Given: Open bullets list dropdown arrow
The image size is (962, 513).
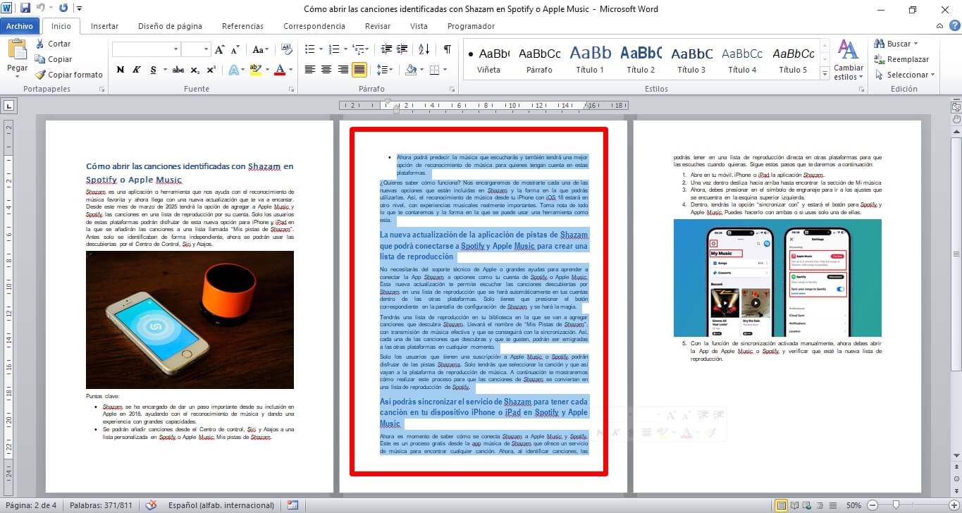Looking at the screenshot, I should tap(319, 49).
